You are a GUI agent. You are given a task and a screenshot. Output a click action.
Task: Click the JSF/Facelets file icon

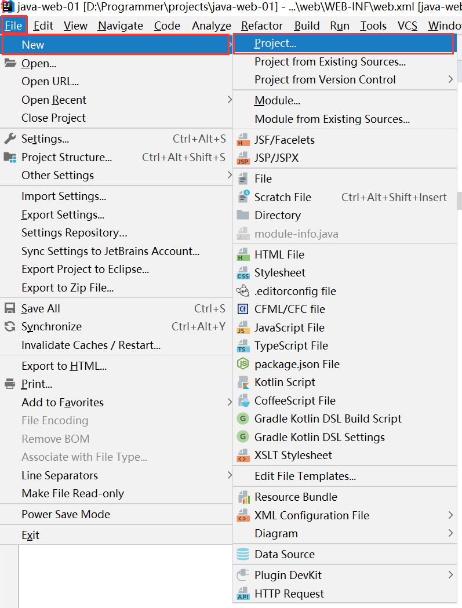tap(243, 140)
